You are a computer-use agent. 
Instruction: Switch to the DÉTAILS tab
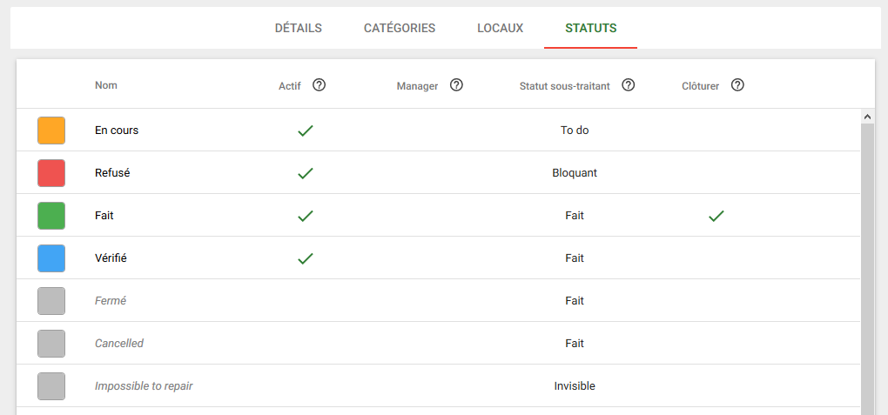299,29
